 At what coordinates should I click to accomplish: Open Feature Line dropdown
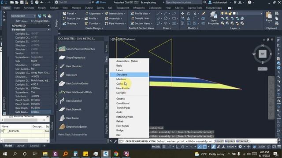[x=73, y=18]
